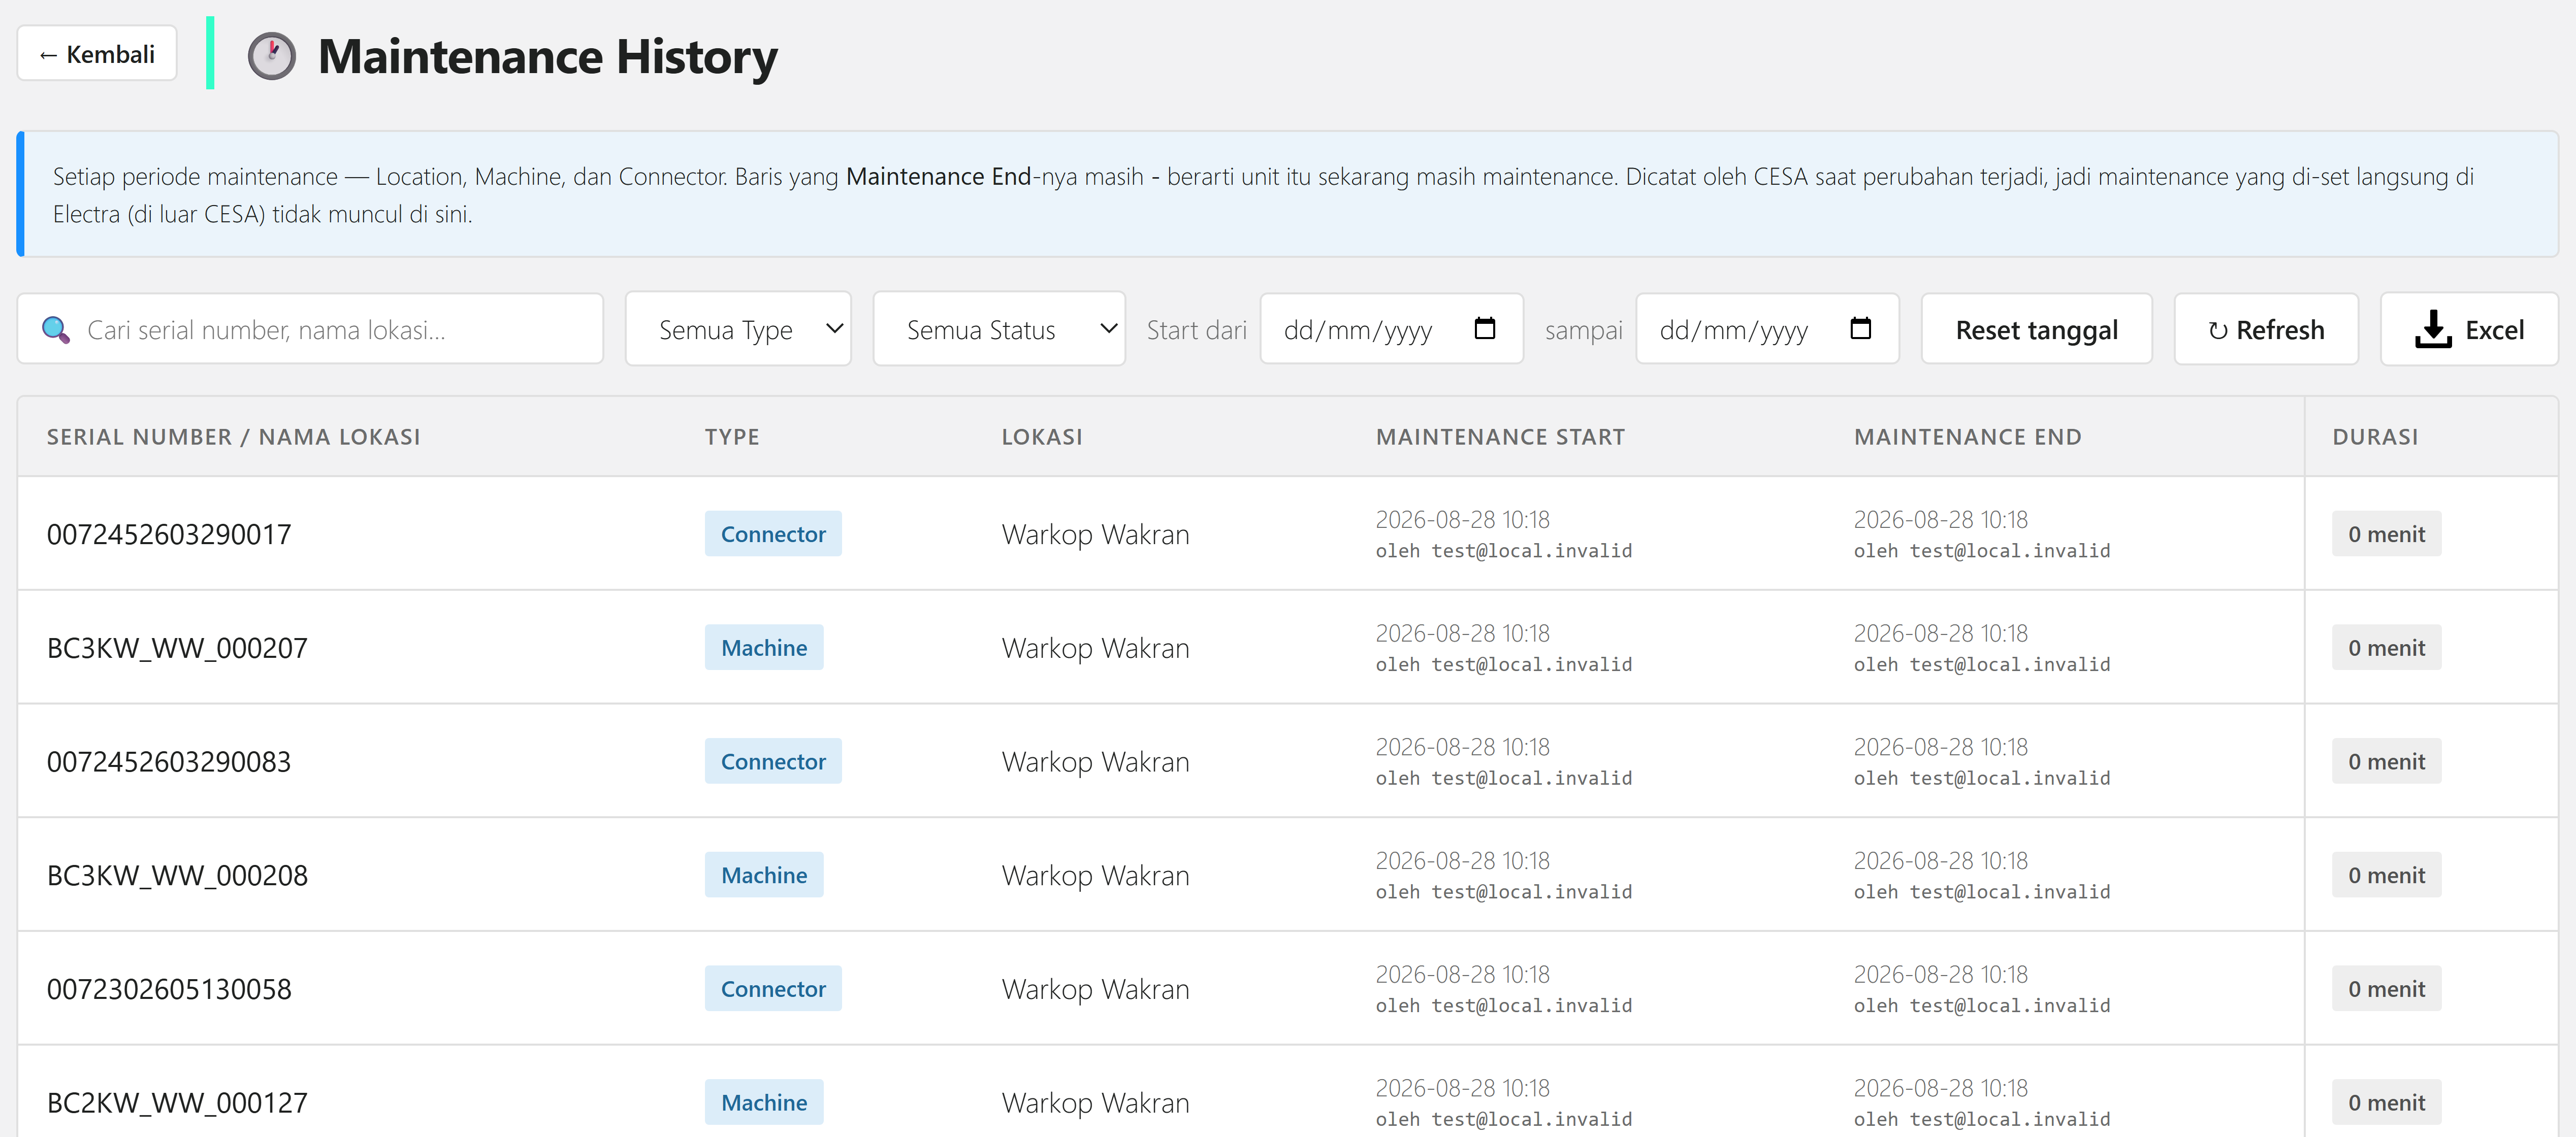
Task: Go back with Kembali button
Action: pos(97,53)
